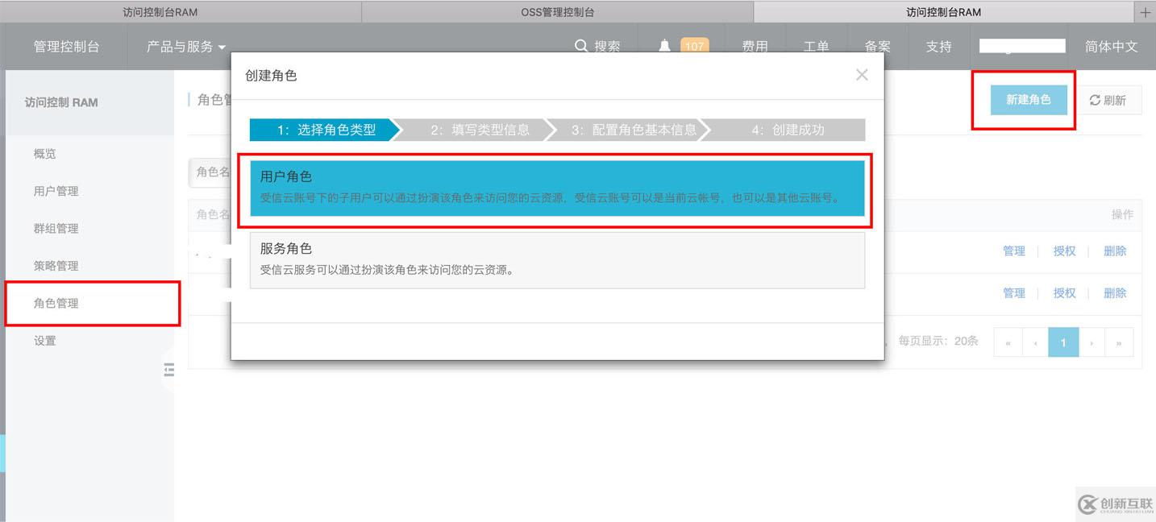Open the 工单 ticket item
Viewport: 1156px width, 522px height.
pyautogui.click(x=817, y=47)
